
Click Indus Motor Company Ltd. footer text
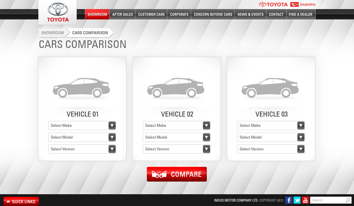tap(236, 200)
